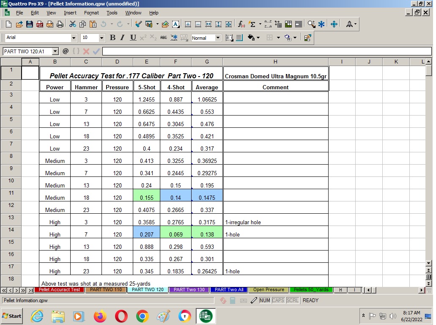
Task: Toggle wrap text lines icon
Action: 239,38
